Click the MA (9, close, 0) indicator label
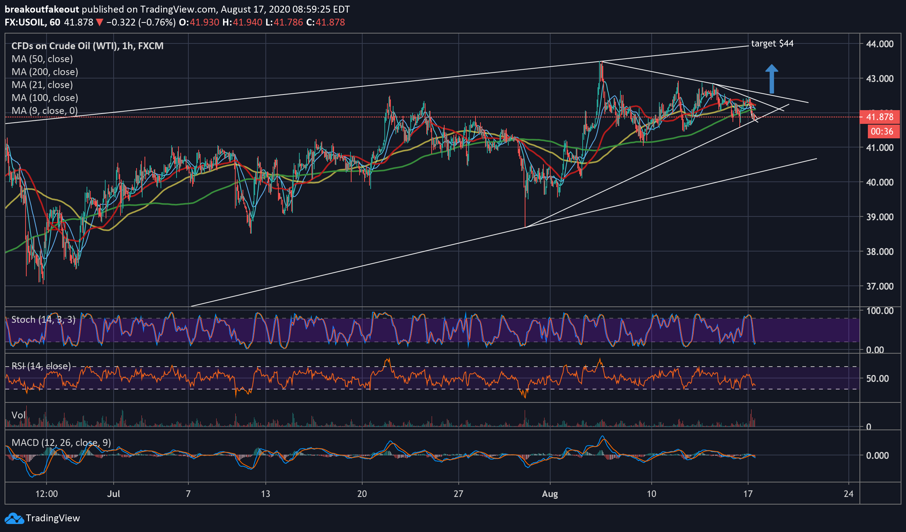906x532 pixels. click(x=45, y=111)
